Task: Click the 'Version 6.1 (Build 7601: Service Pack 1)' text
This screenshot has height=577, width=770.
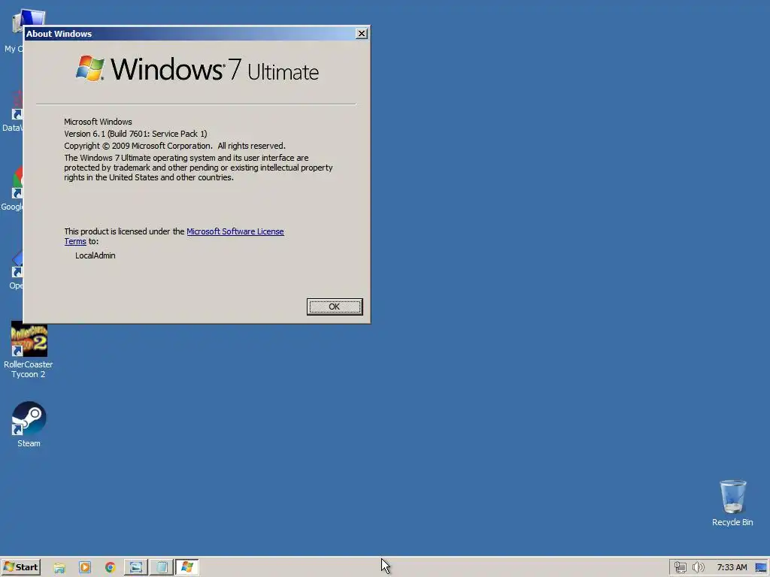Action: click(135, 134)
